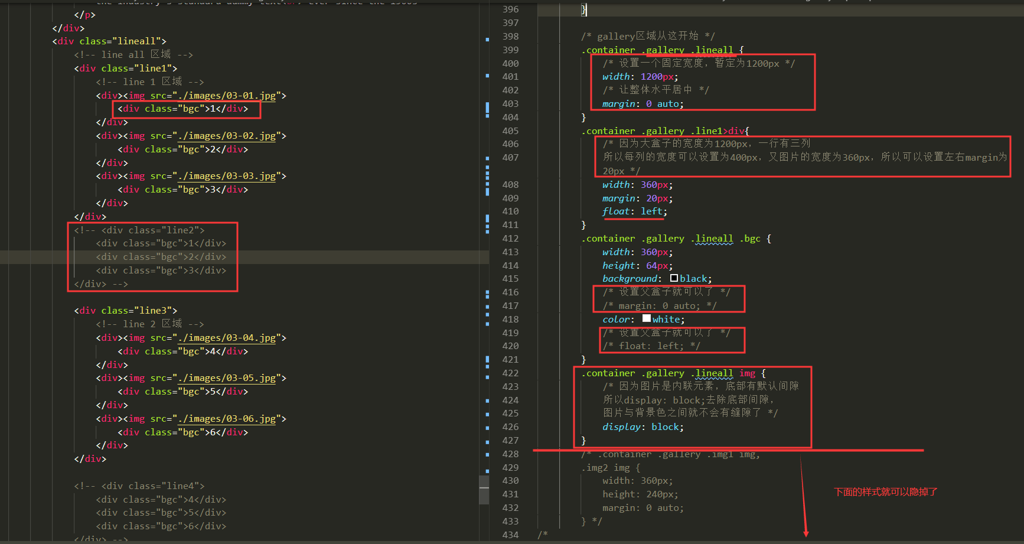Click the commented bgc '2' line in line2 block
The image size is (1024, 544).
tap(161, 257)
